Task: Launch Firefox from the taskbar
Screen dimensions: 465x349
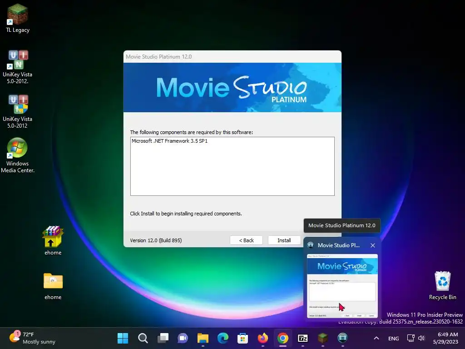Action: (x=263, y=338)
